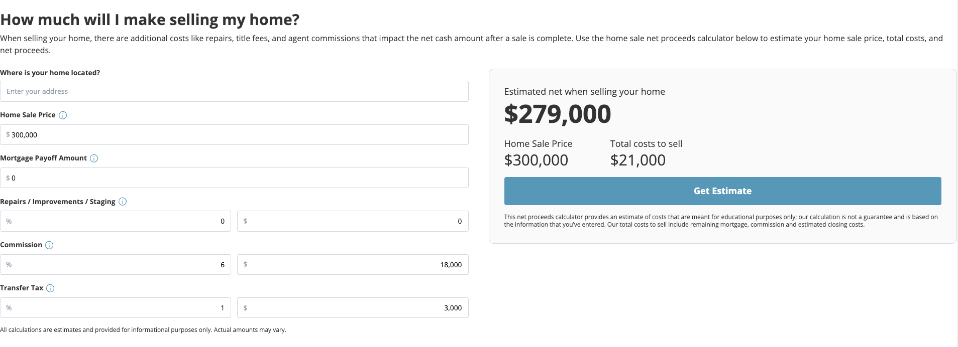
Task: Click the Home Sale Price $300,000 summary value
Action: coord(536,160)
